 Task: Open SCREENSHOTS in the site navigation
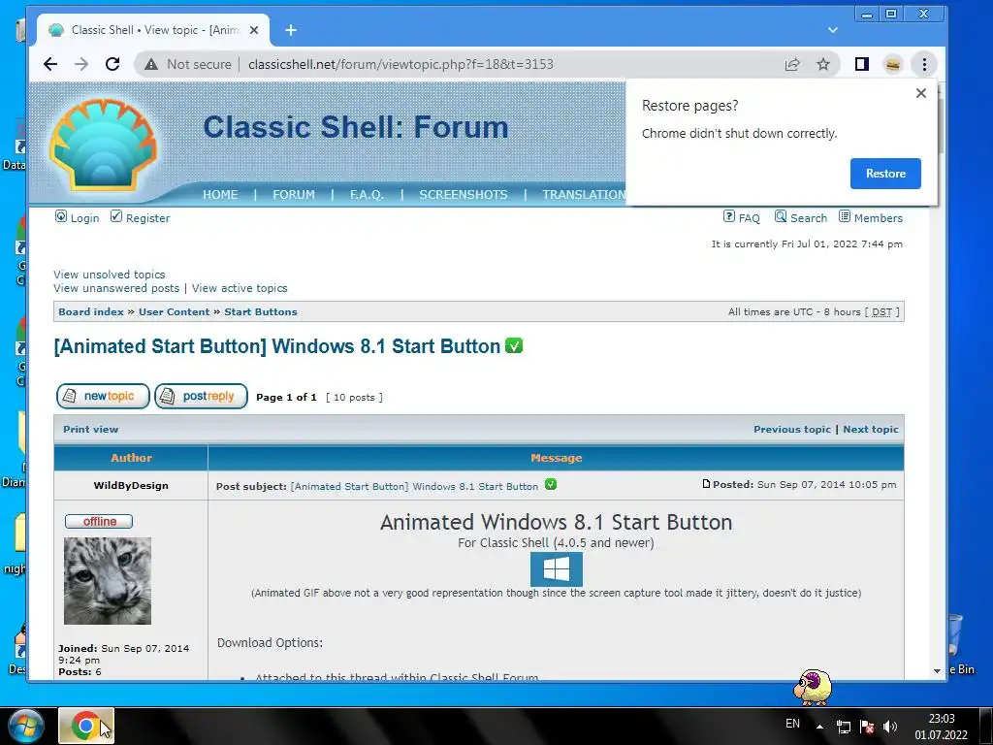click(464, 194)
